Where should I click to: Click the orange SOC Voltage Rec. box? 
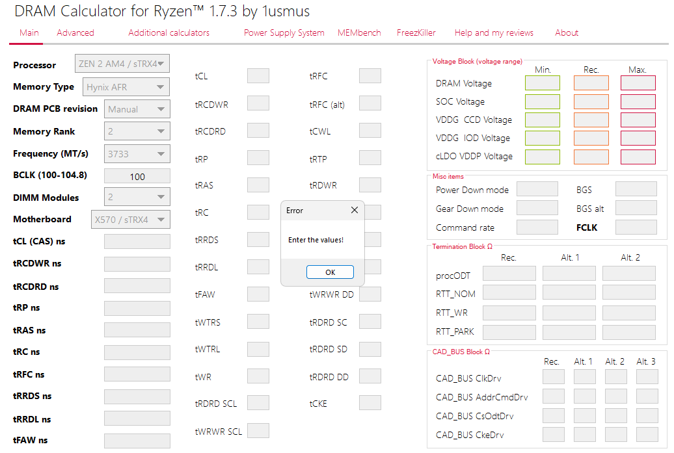coord(591,102)
